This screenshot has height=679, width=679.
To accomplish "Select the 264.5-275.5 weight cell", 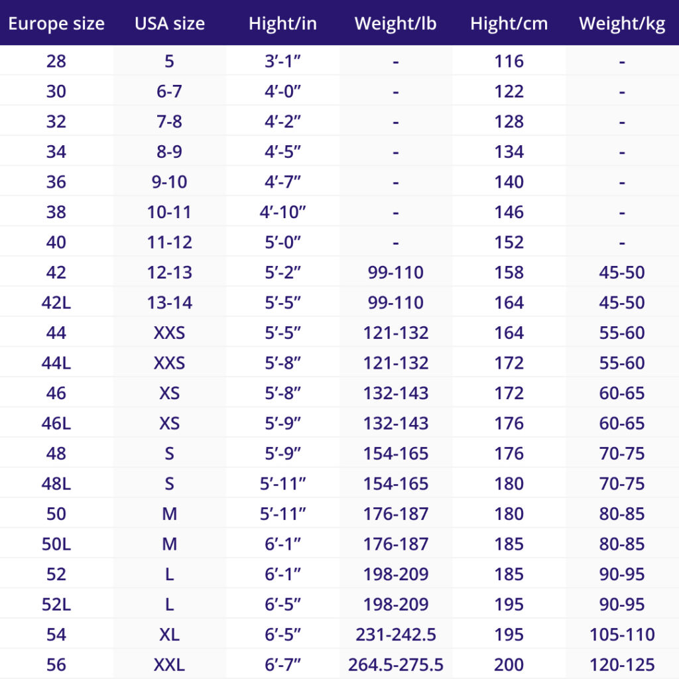I will tap(396, 664).
